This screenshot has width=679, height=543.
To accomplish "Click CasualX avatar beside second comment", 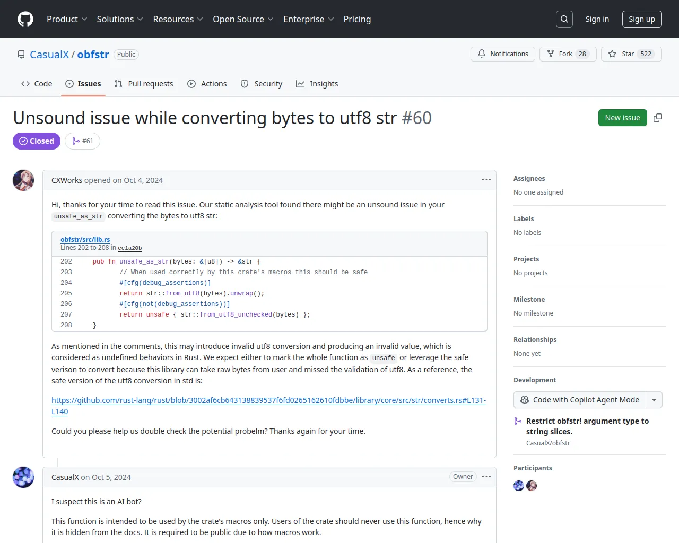I will pos(23,477).
